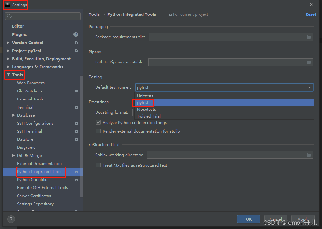Image resolution: width=322 pixels, height=229 pixels.
Task: Click project-level icon next to Version Control
Action: (76, 43)
